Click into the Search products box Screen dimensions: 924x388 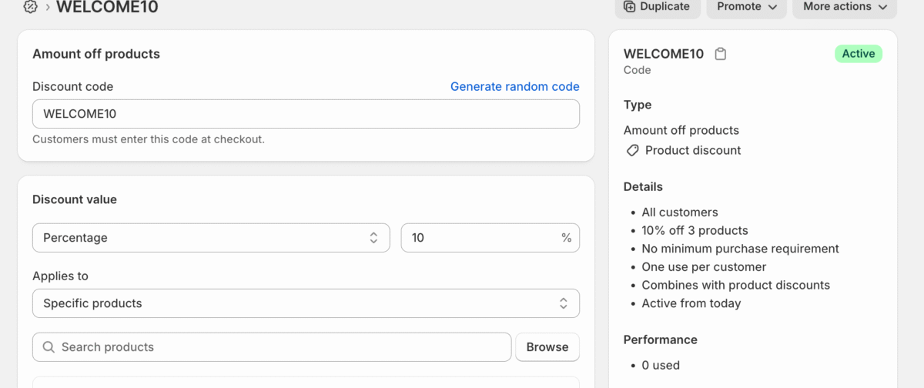pyautogui.click(x=277, y=347)
